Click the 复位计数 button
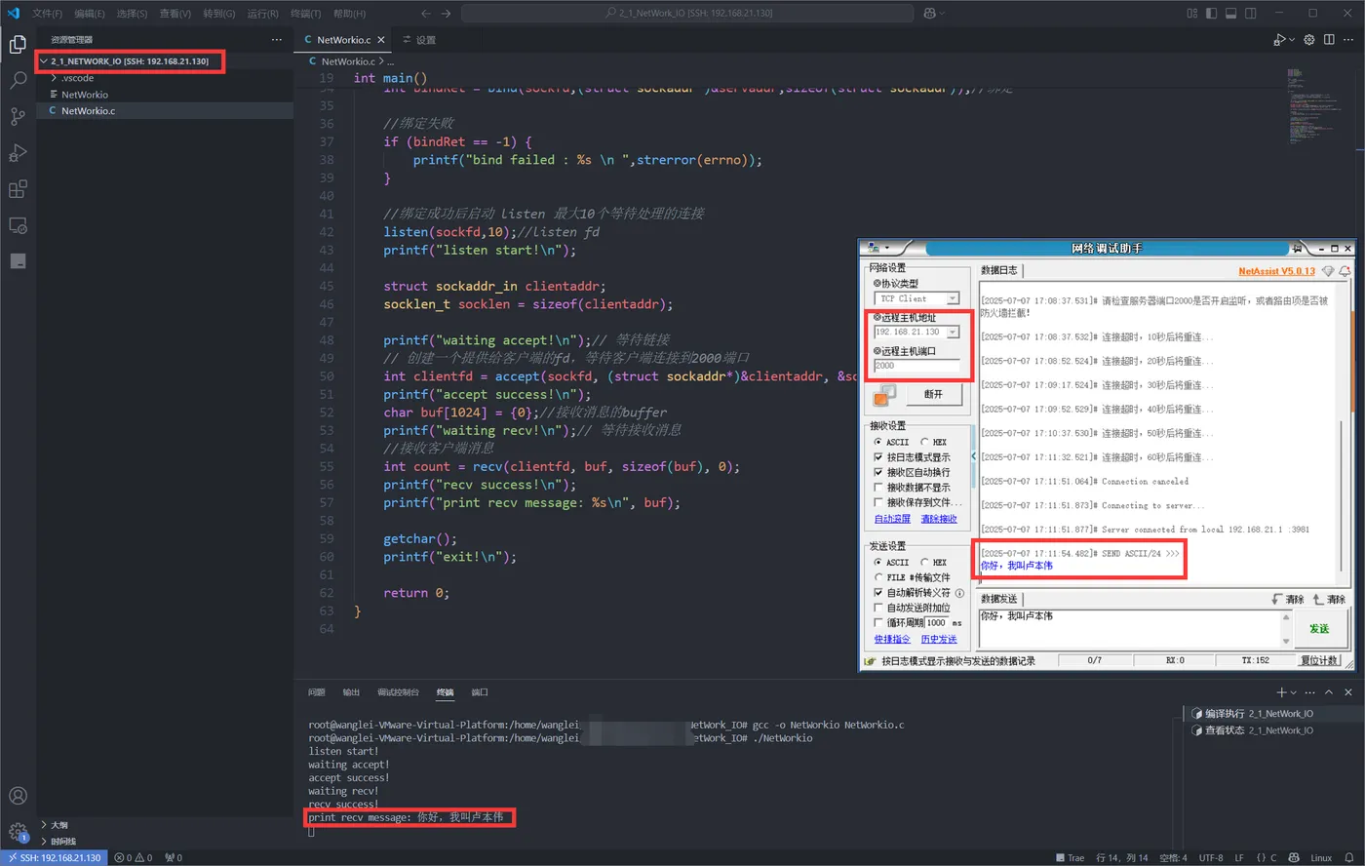Screen dimensions: 1365x866 tap(1319, 660)
